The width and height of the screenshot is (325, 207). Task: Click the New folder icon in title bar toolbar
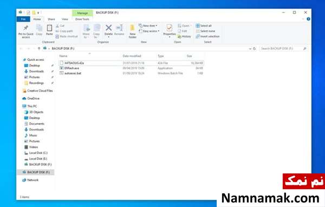34,12
